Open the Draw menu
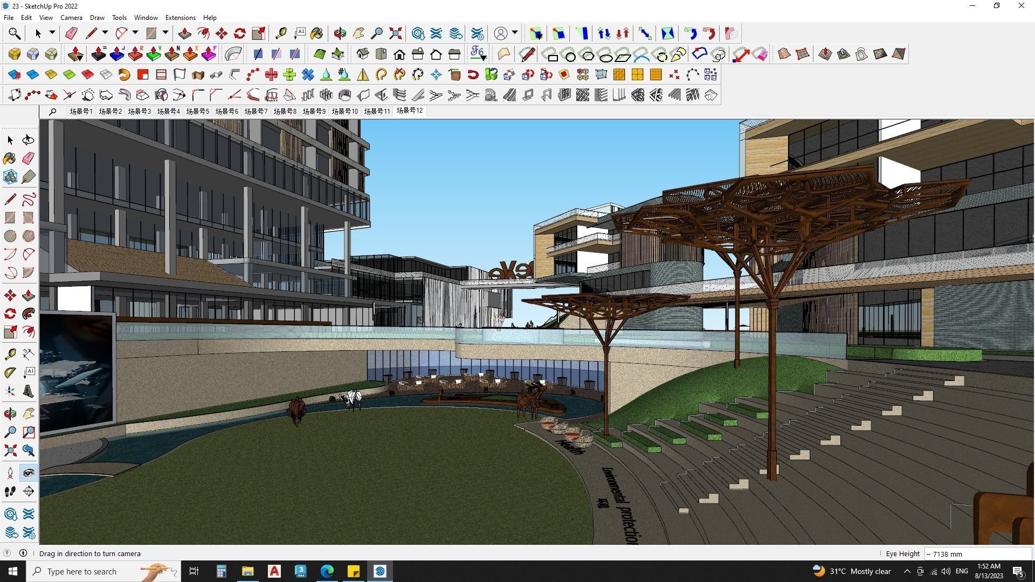The image size is (1035, 582). (x=97, y=17)
